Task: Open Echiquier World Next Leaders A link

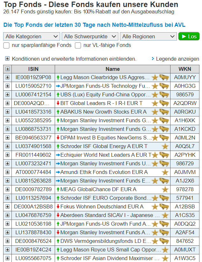Action: pos(106,155)
